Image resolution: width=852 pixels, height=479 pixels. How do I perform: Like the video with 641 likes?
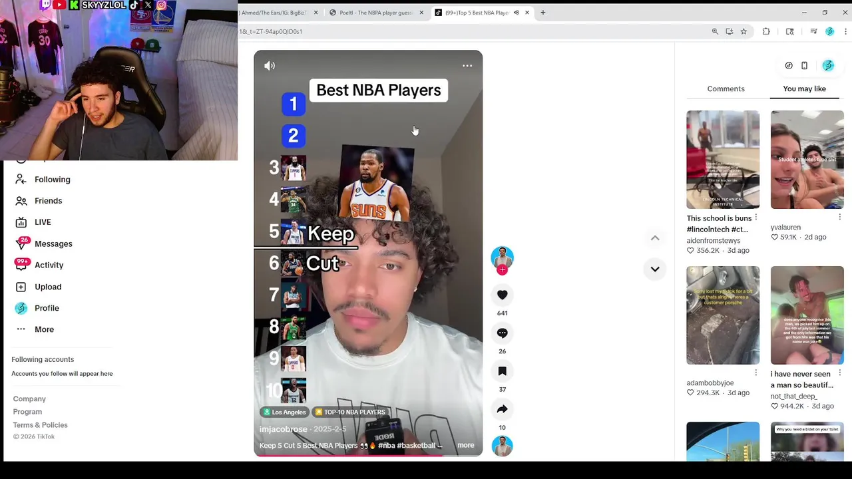click(503, 295)
